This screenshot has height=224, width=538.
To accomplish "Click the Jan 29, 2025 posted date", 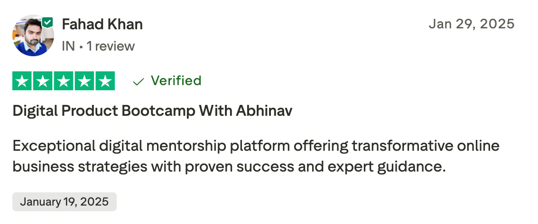I will point(471,24).
